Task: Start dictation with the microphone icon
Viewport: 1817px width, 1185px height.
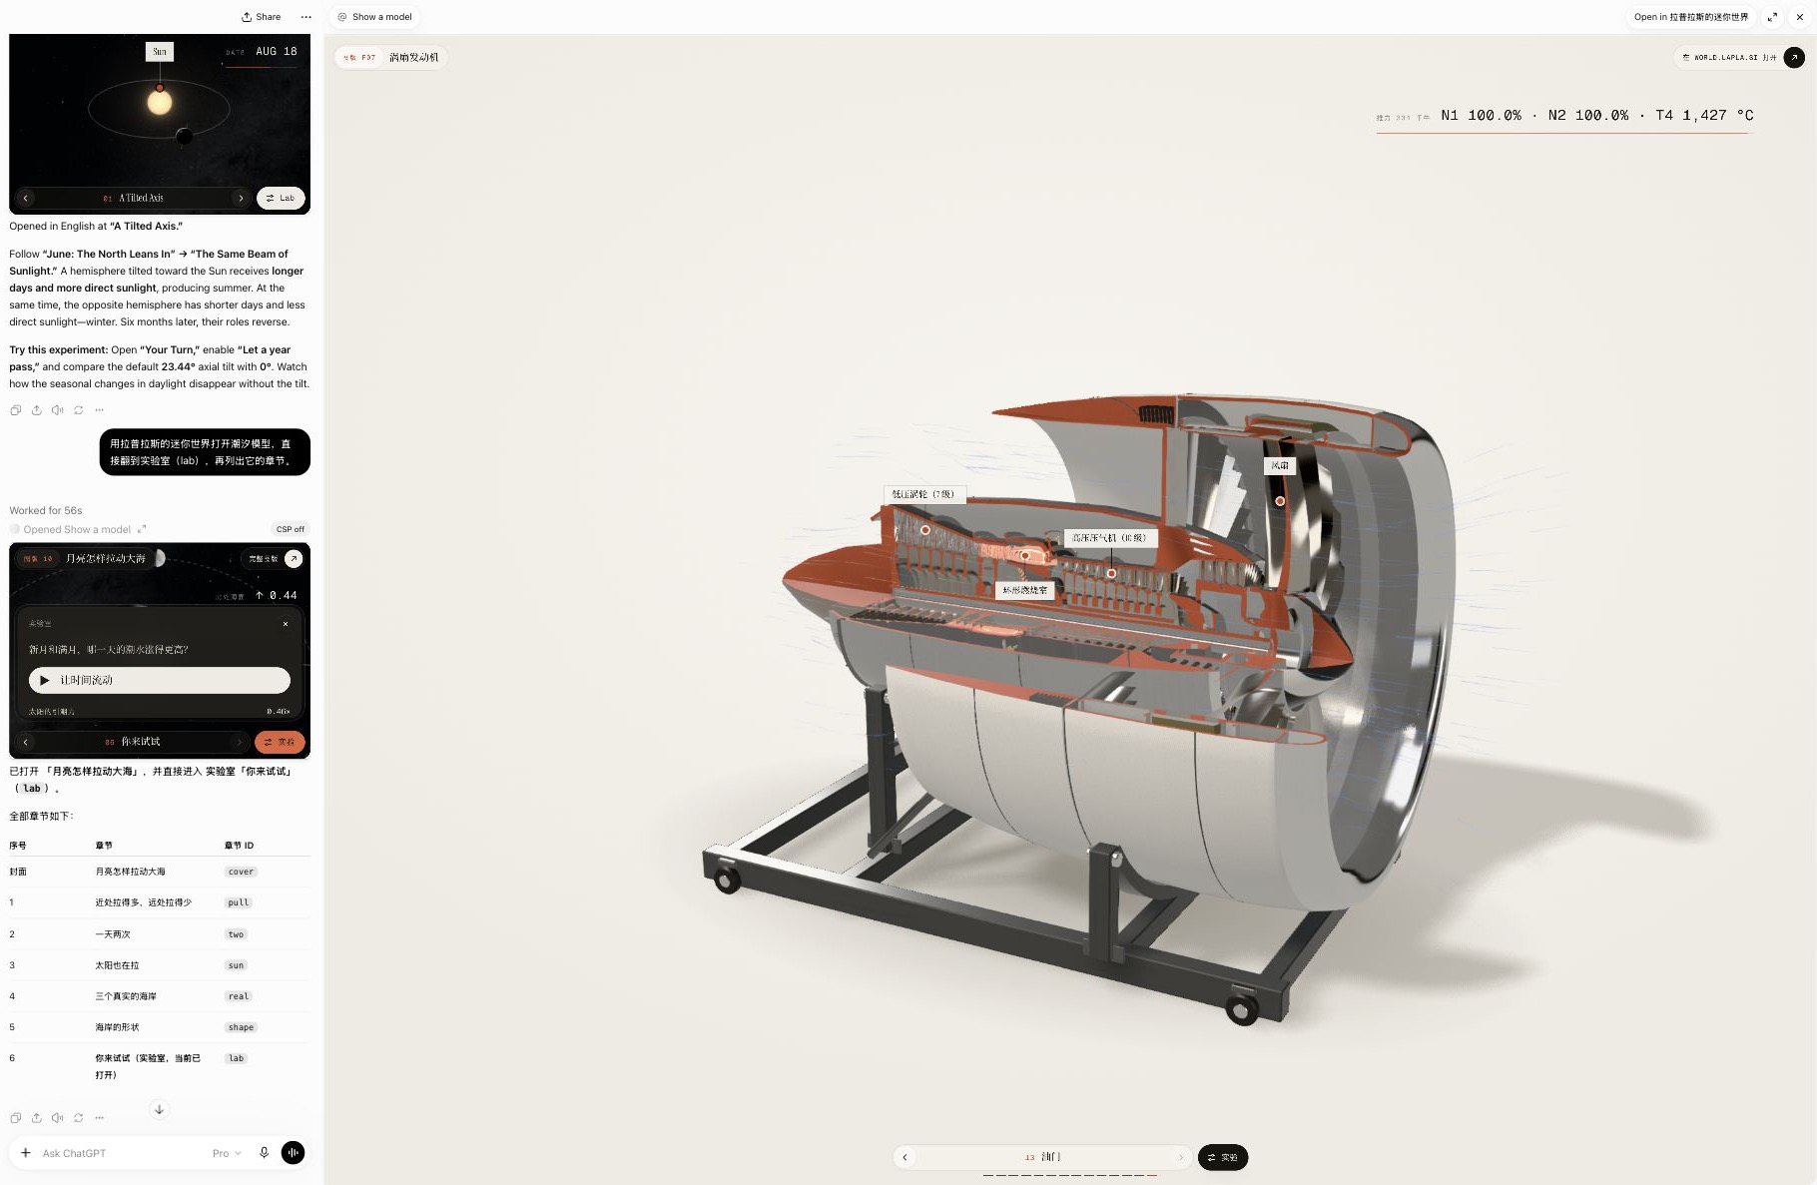Action: 264,1153
